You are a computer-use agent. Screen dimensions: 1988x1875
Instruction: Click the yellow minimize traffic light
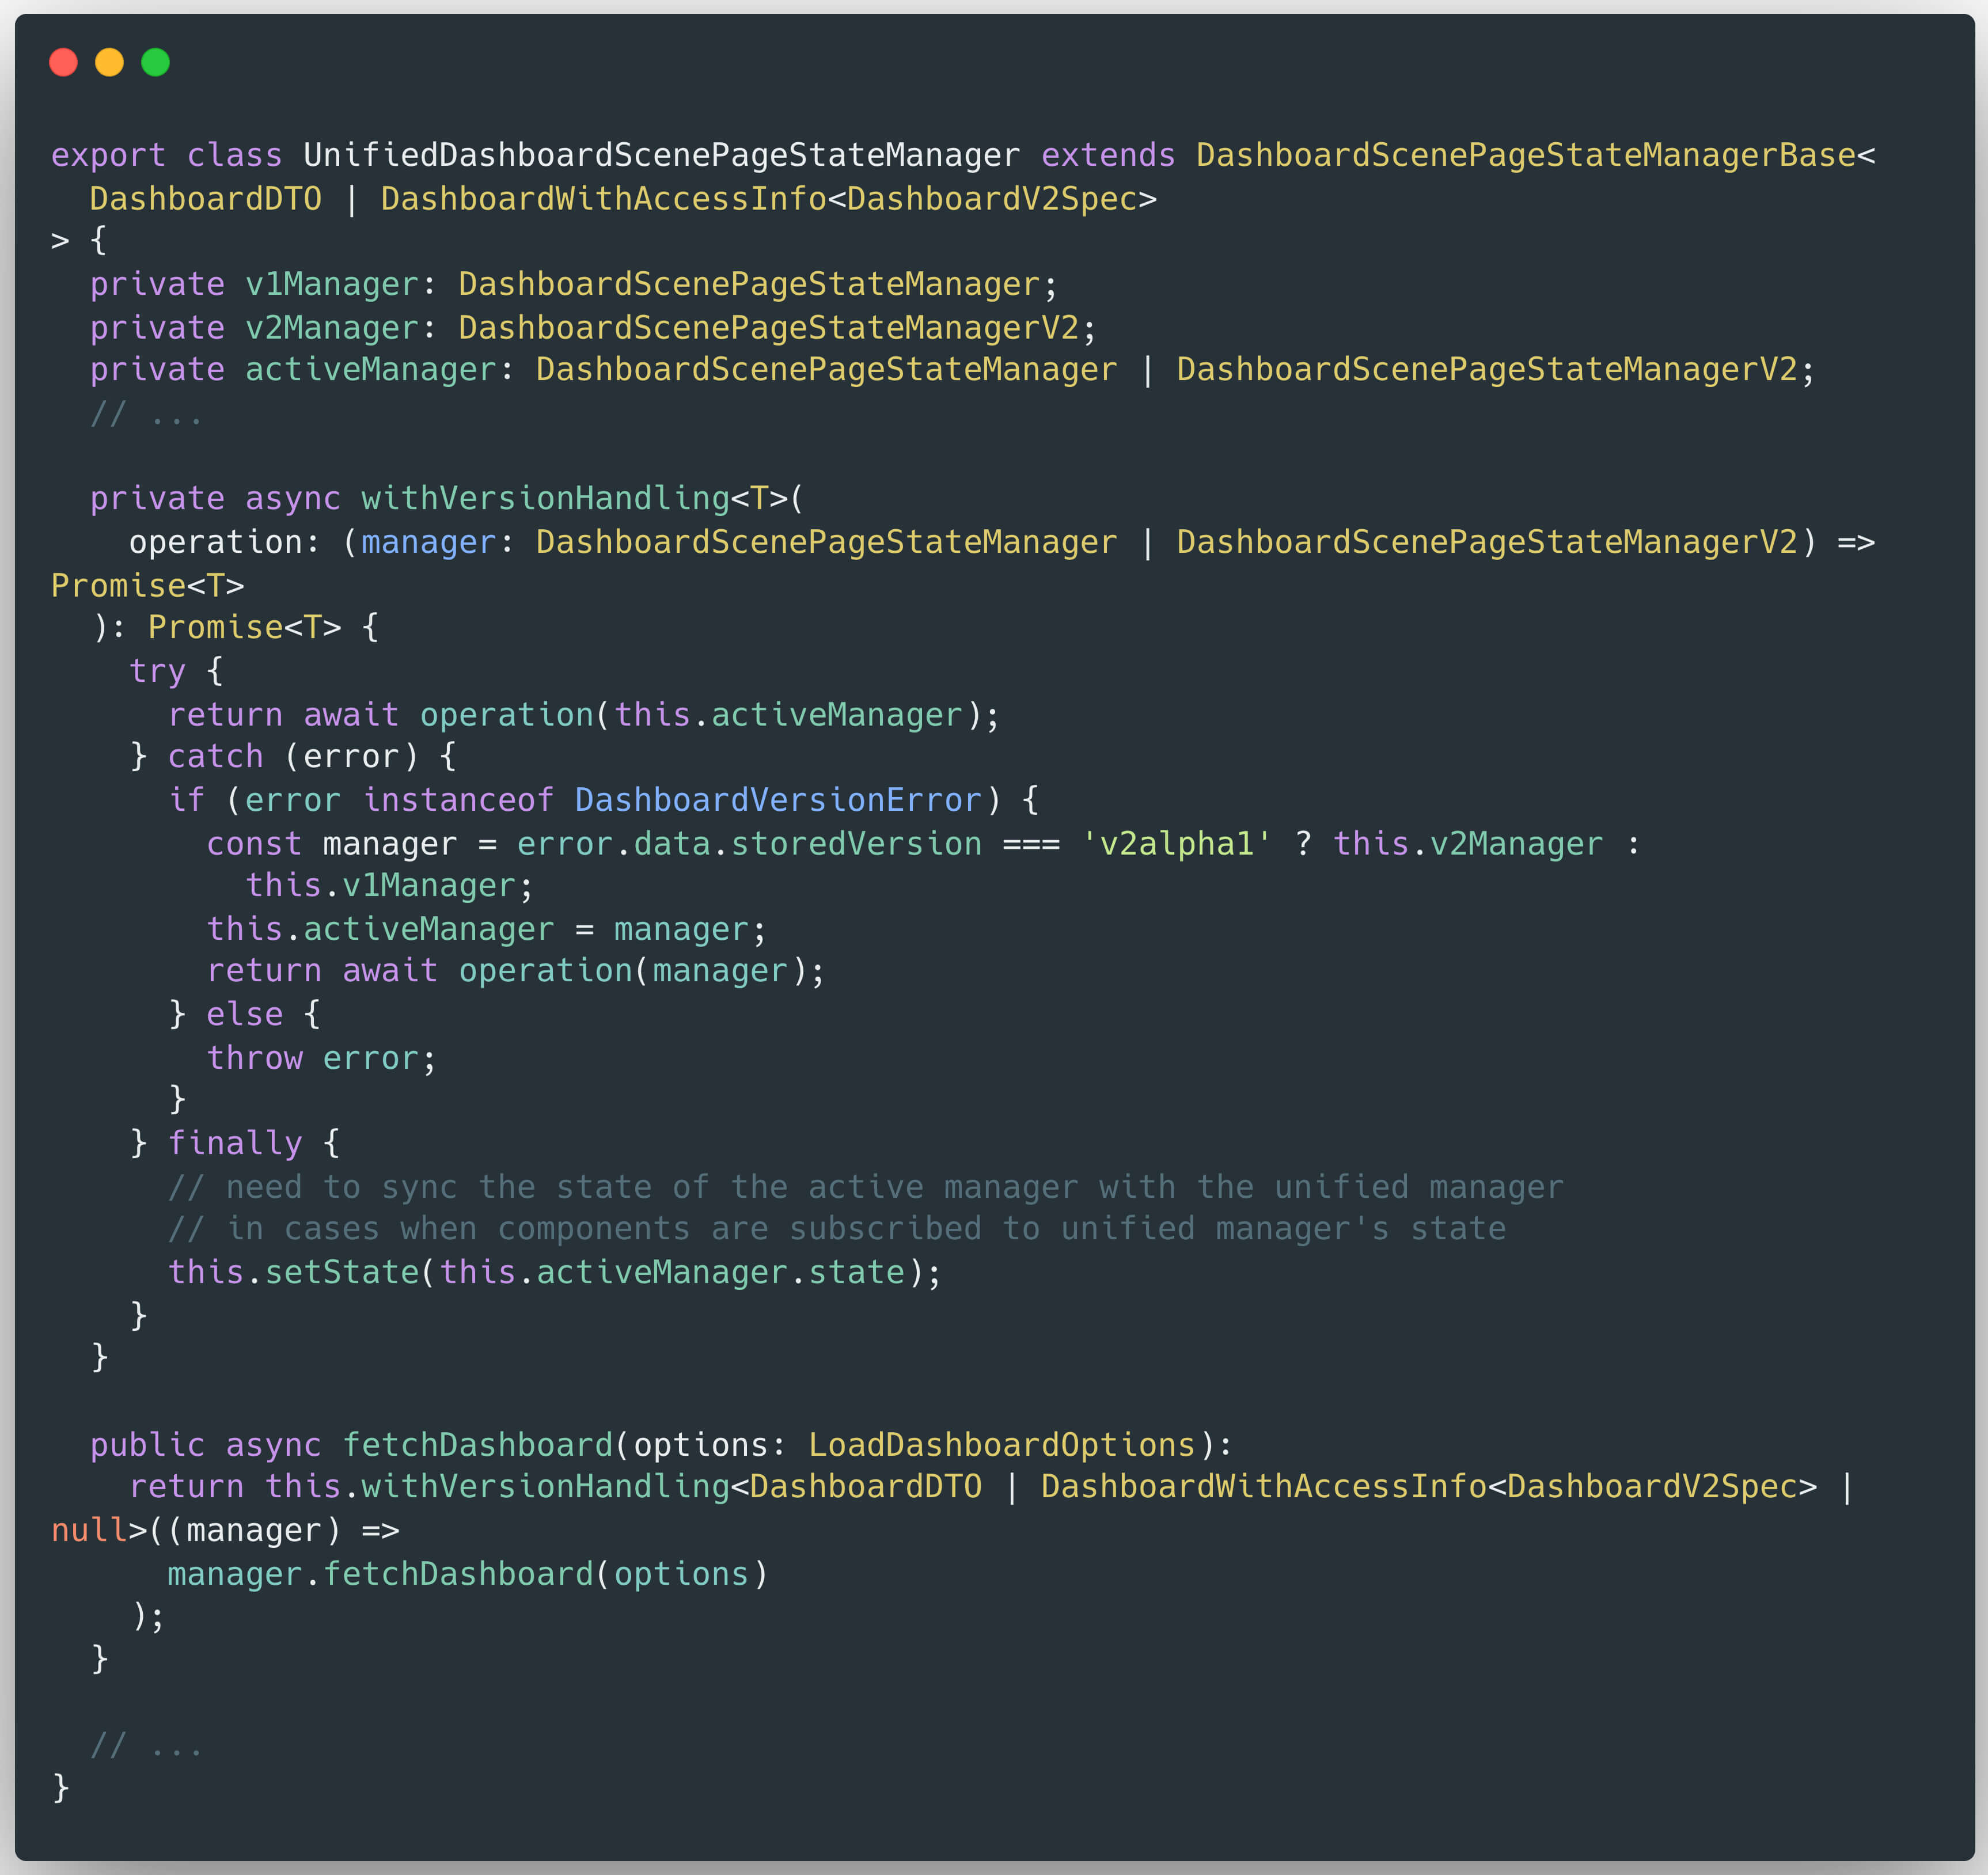tap(110, 62)
